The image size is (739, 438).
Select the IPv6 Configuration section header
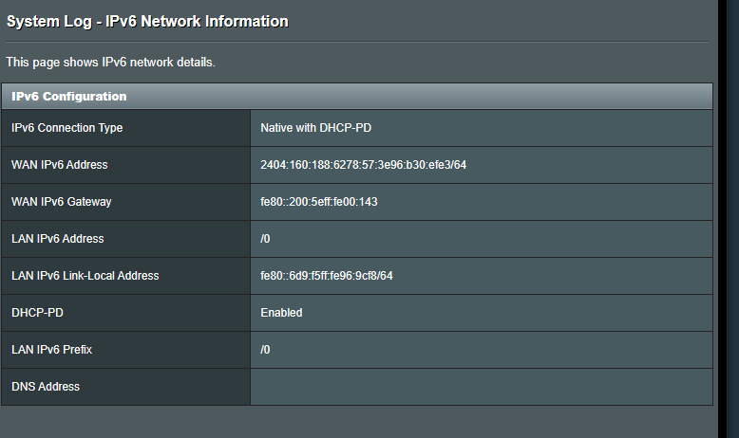[357, 97]
